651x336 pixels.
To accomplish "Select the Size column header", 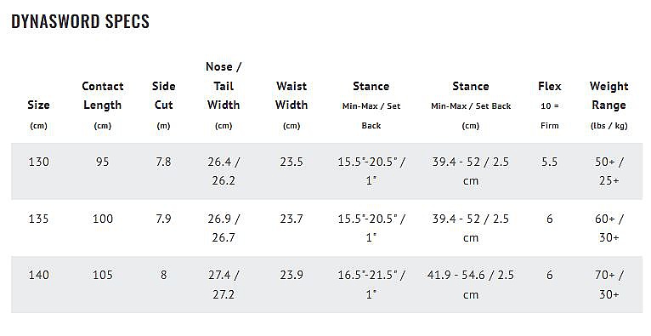I will pyautogui.click(x=38, y=115).
